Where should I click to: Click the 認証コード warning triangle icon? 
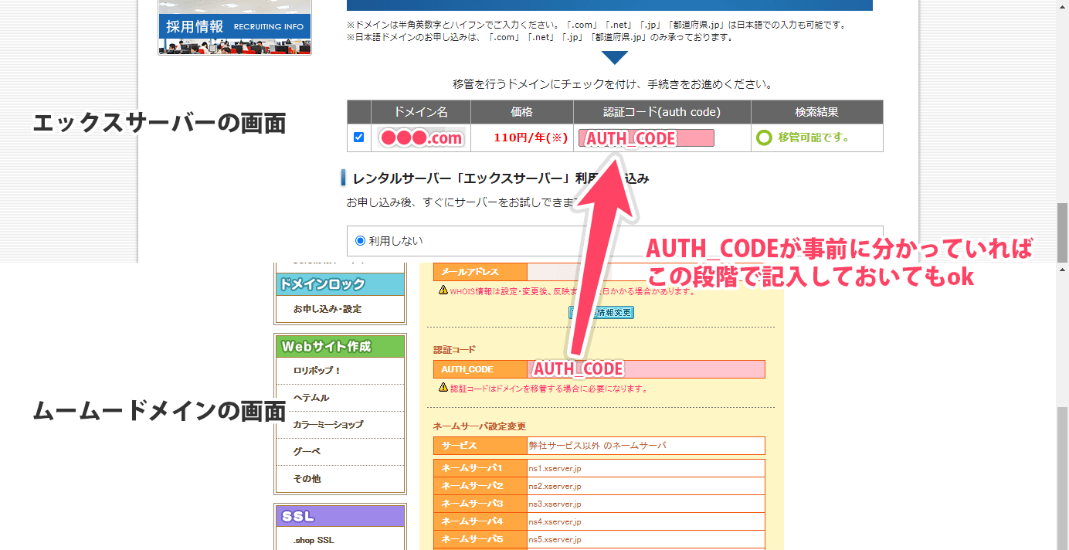click(x=443, y=388)
